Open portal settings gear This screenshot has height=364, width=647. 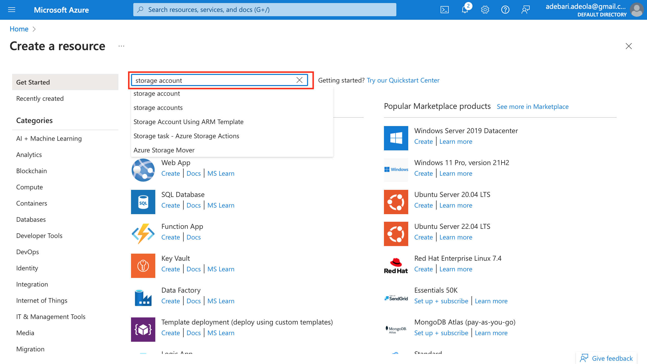pyautogui.click(x=485, y=10)
